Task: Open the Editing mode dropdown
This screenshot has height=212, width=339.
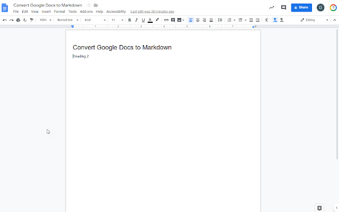Action: pyautogui.click(x=314, y=20)
